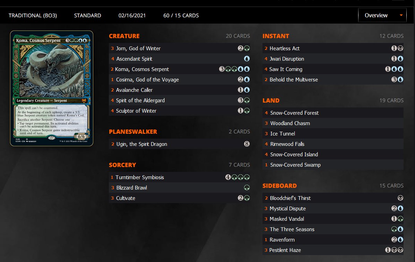Select Rimewood Falls land
This screenshot has height=262, width=415.
pyautogui.click(x=333, y=144)
